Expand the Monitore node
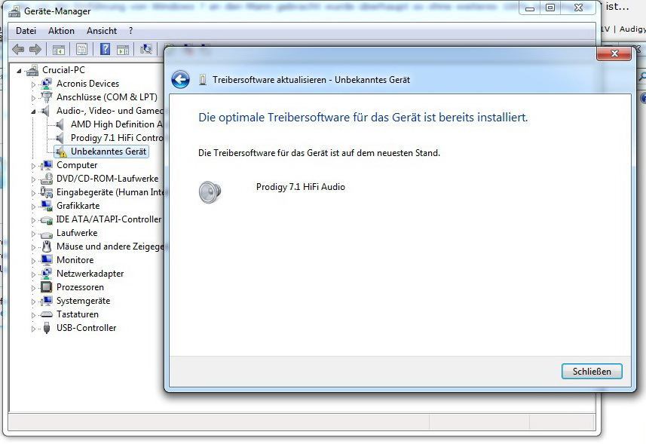The height and width of the screenshot is (444, 646). pos(33,261)
